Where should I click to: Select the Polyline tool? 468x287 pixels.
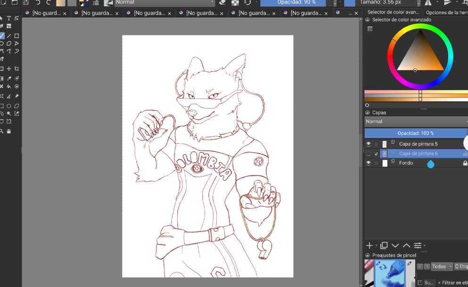[x=16, y=43]
